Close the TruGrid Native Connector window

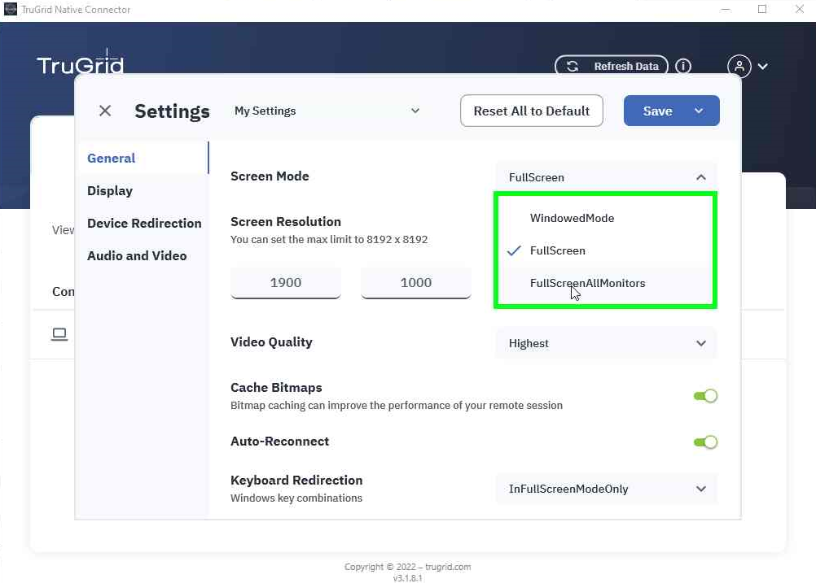[800, 10]
